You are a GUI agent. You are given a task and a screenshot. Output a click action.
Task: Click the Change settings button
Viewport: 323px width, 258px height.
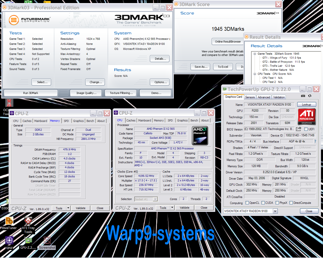(x=96, y=82)
